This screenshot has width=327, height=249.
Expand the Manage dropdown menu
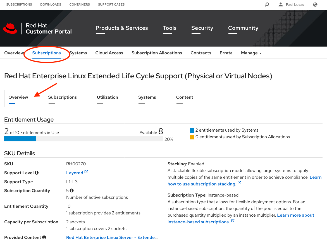click(x=251, y=53)
